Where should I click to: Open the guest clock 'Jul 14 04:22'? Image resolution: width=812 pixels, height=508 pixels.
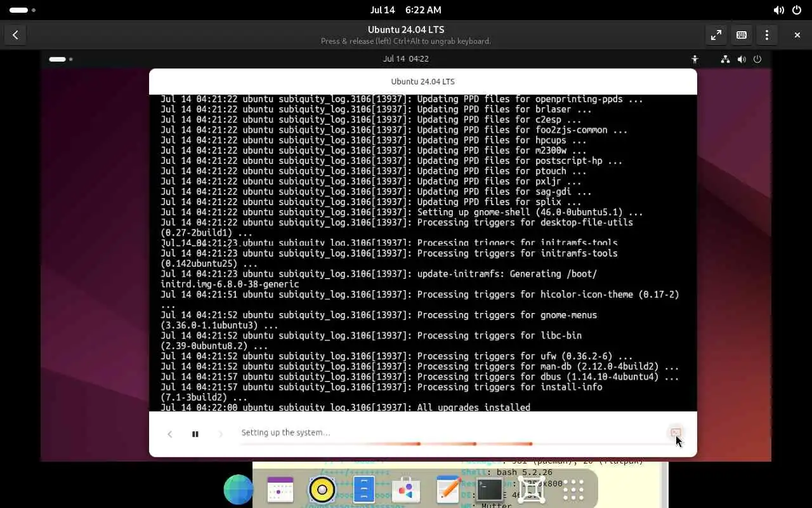coord(406,59)
